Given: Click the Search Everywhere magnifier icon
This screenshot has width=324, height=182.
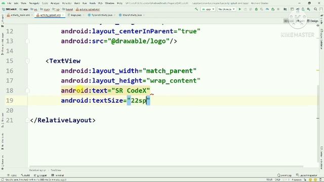Looking at the screenshot, I should 315,9.
